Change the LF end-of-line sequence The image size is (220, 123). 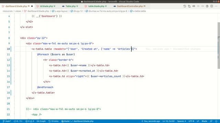(x=198, y=121)
